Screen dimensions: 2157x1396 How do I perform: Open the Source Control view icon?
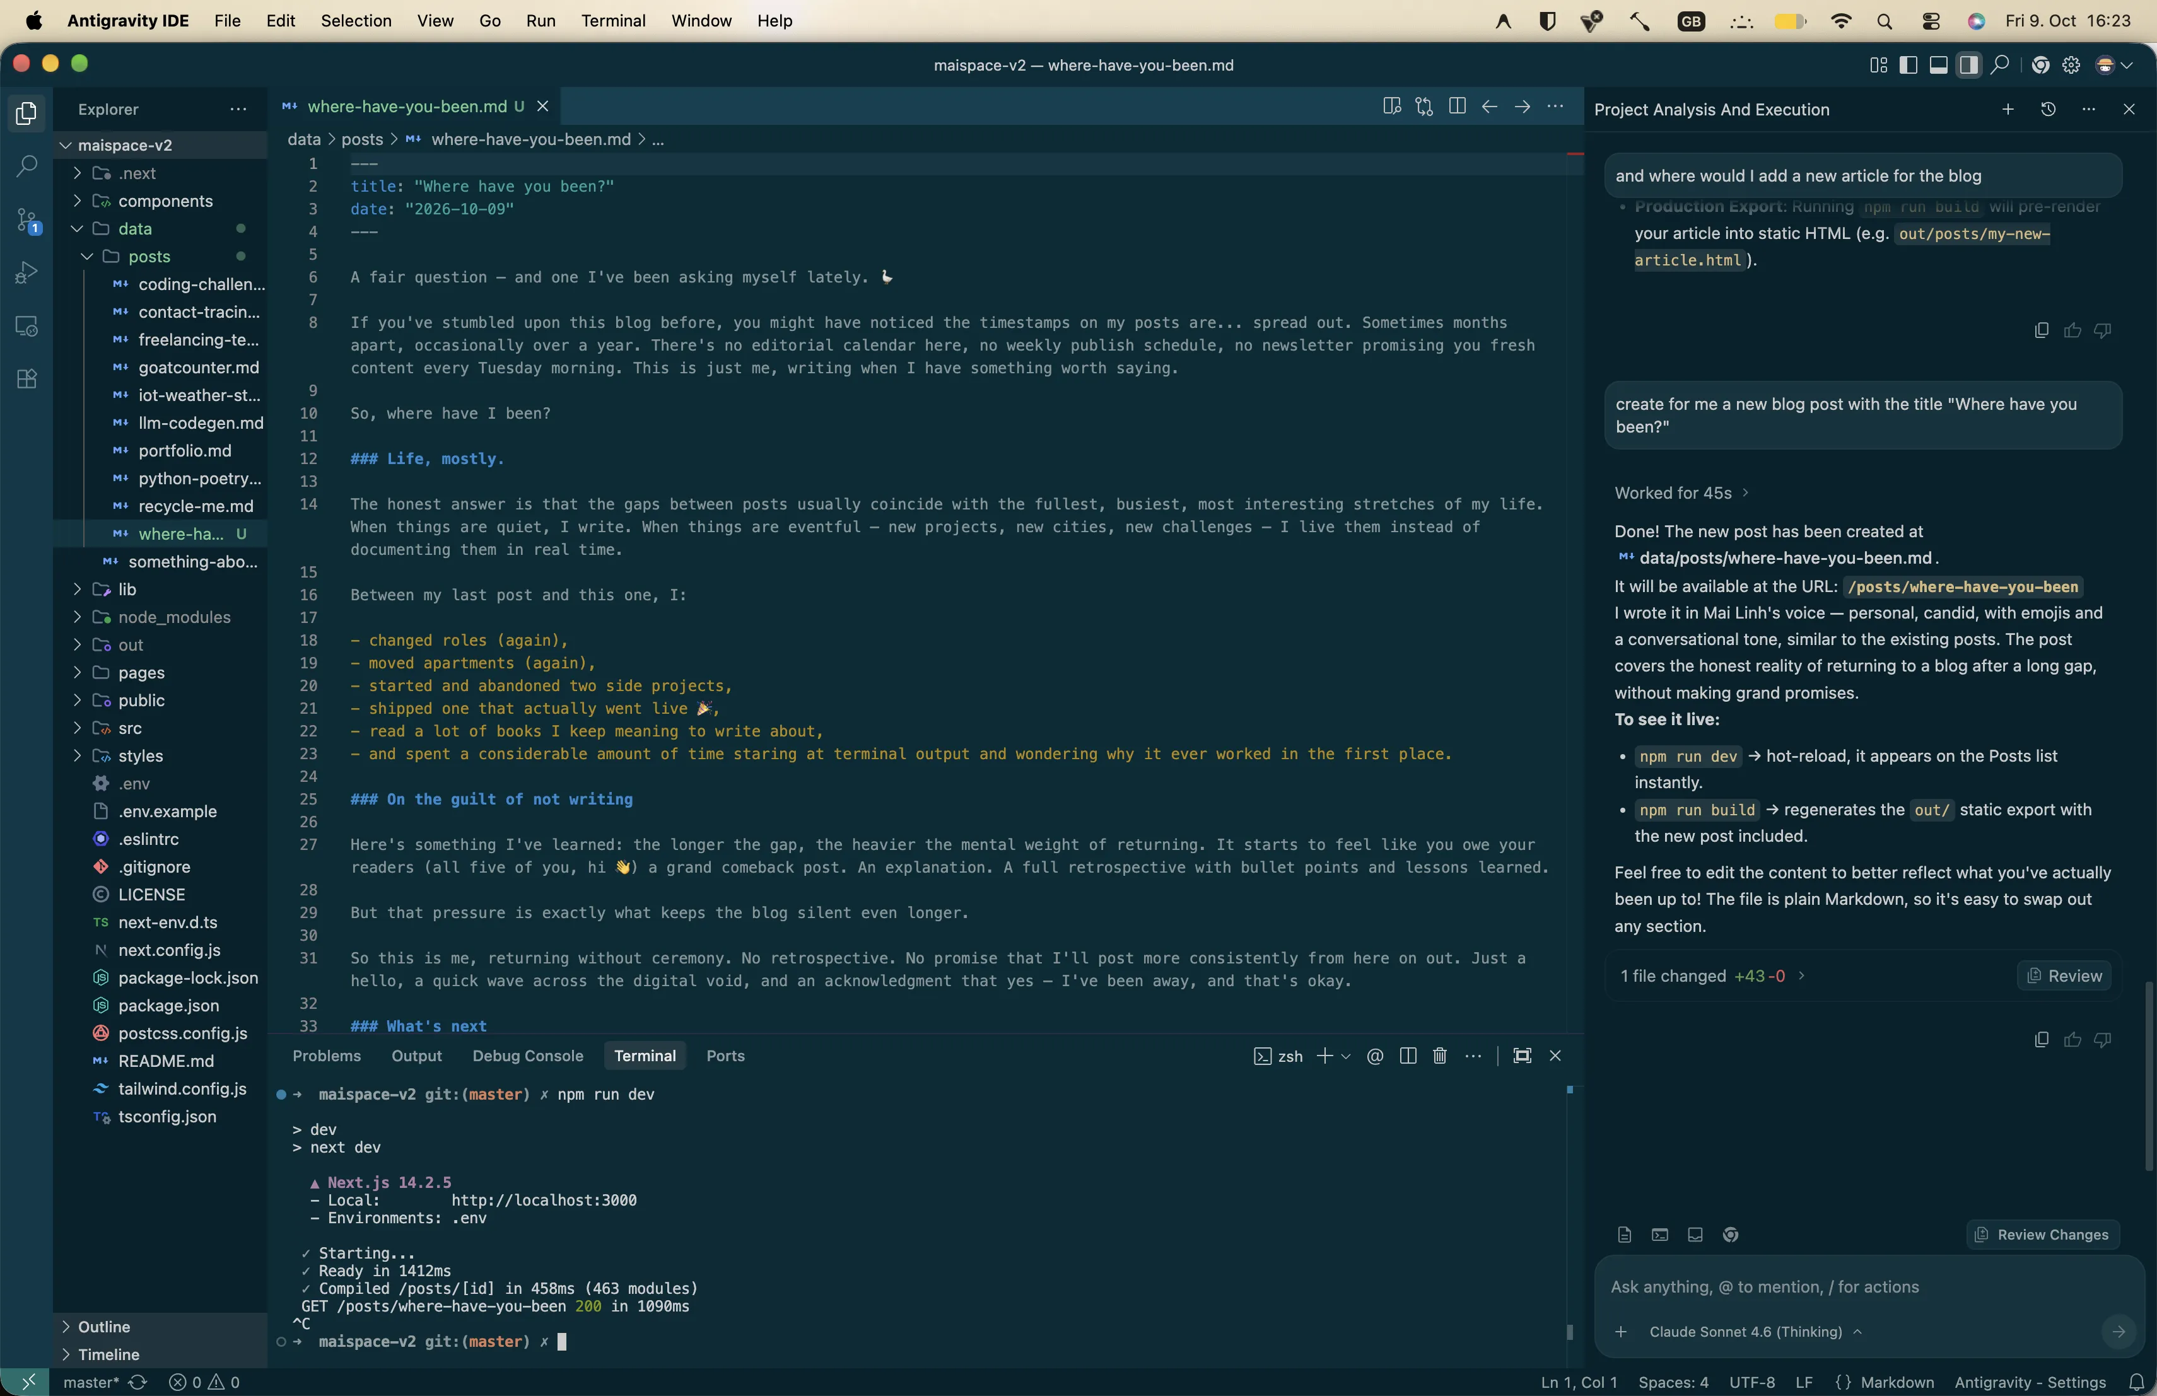click(x=27, y=220)
